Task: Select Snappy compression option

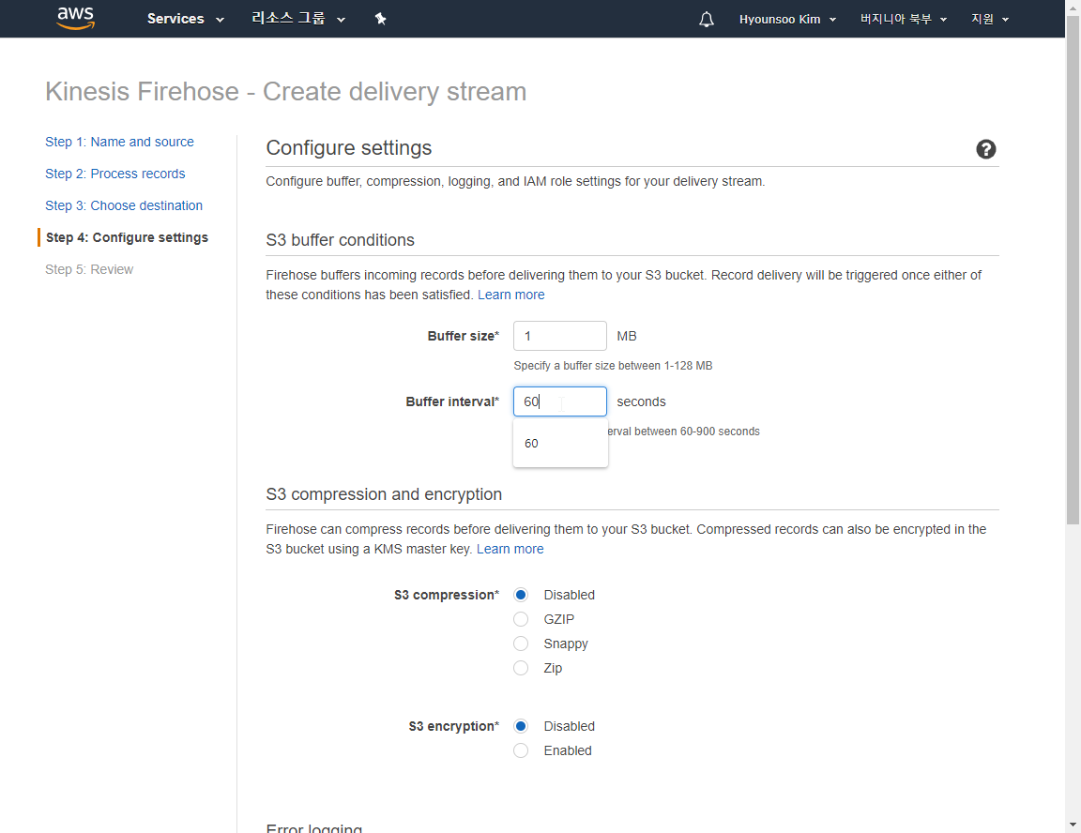Action: pos(521,644)
